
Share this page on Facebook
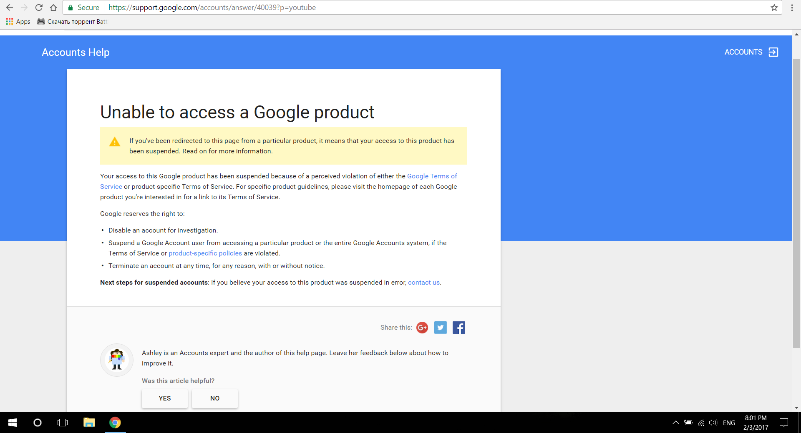pos(459,328)
